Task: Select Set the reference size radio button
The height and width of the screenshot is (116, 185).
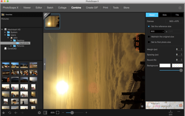Action: point(149,26)
